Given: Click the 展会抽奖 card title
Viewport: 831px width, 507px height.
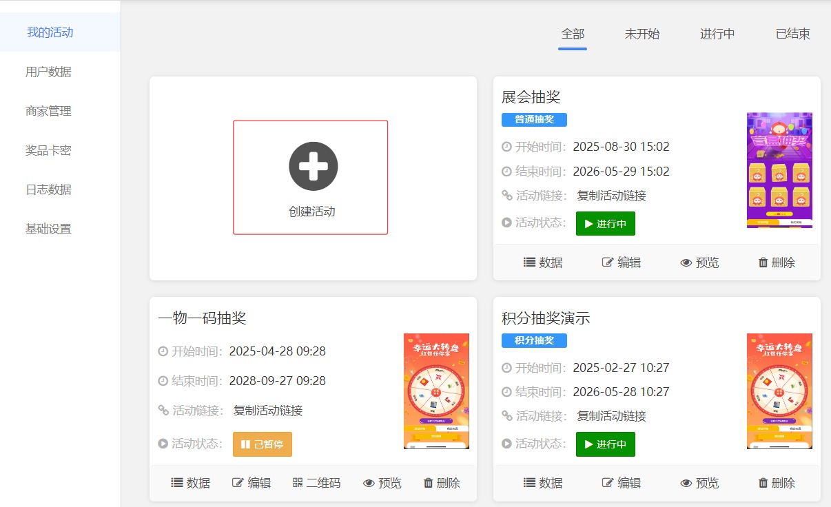Looking at the screenshot, I should [x=531, y=97].
